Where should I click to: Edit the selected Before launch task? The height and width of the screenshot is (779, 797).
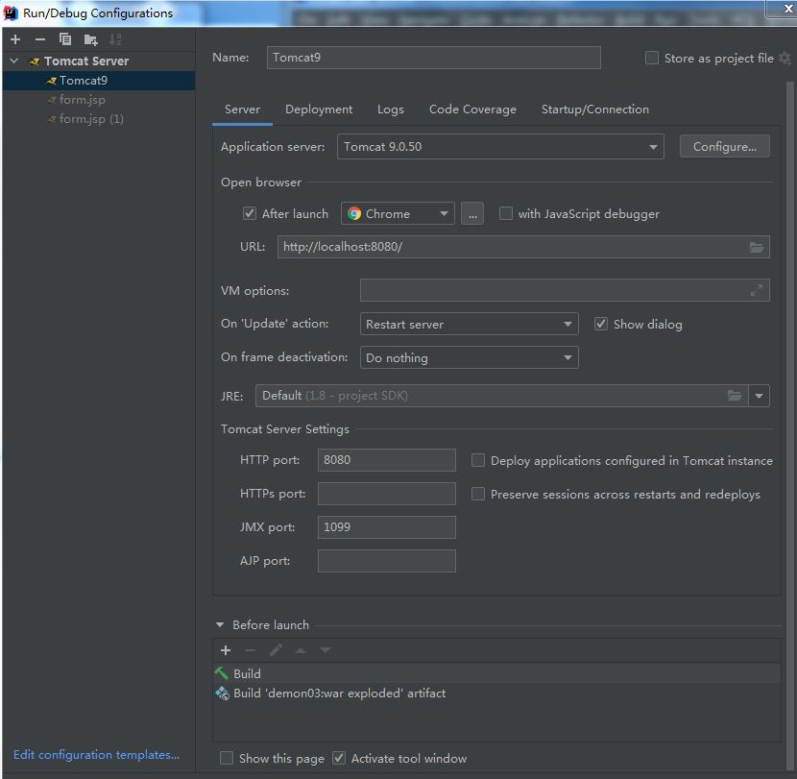276,650
